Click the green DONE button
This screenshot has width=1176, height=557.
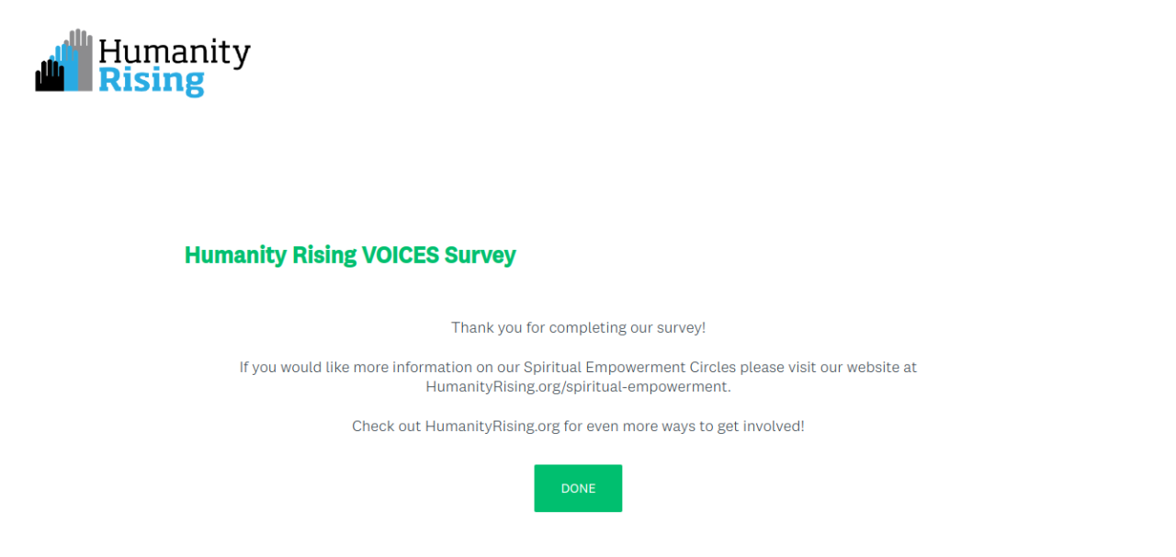578,488
